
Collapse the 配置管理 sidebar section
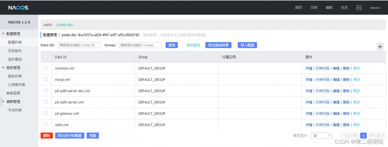[3, 34]
